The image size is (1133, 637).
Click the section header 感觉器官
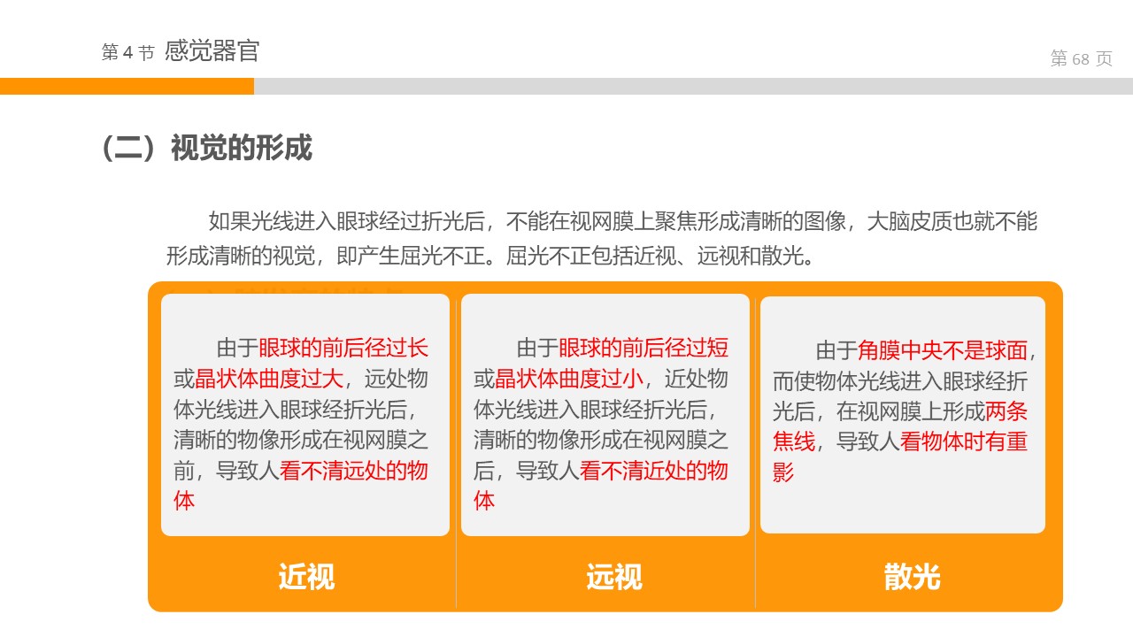[212, 51]
